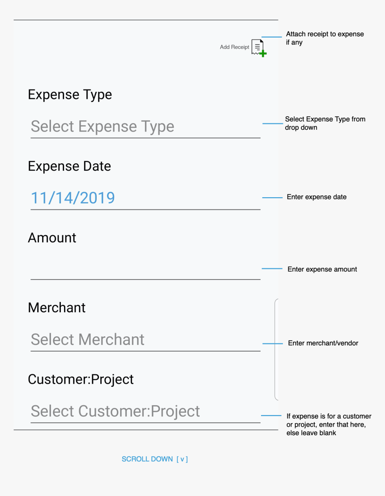Click the Merchant heading label

coord(57,308)
